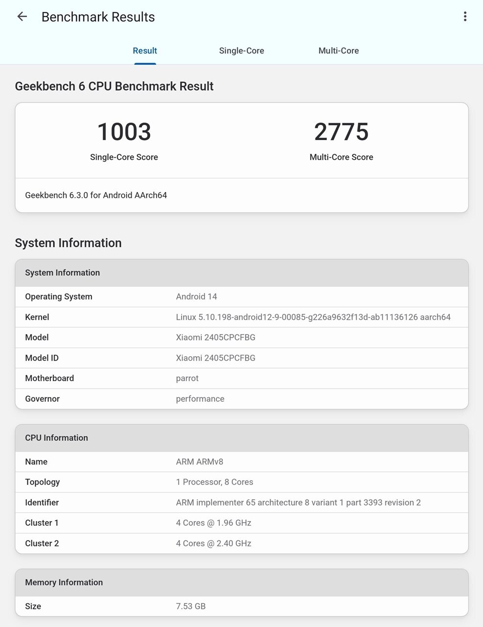Switch to the Multi-Core tab

tap(339, 50)
